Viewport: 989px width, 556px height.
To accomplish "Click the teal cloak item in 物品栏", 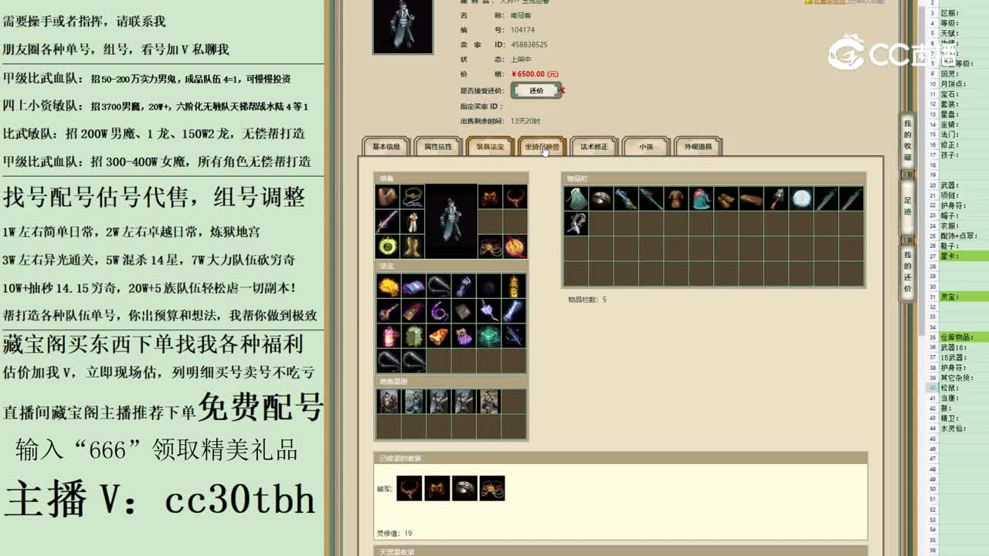I will pos(576,198).
